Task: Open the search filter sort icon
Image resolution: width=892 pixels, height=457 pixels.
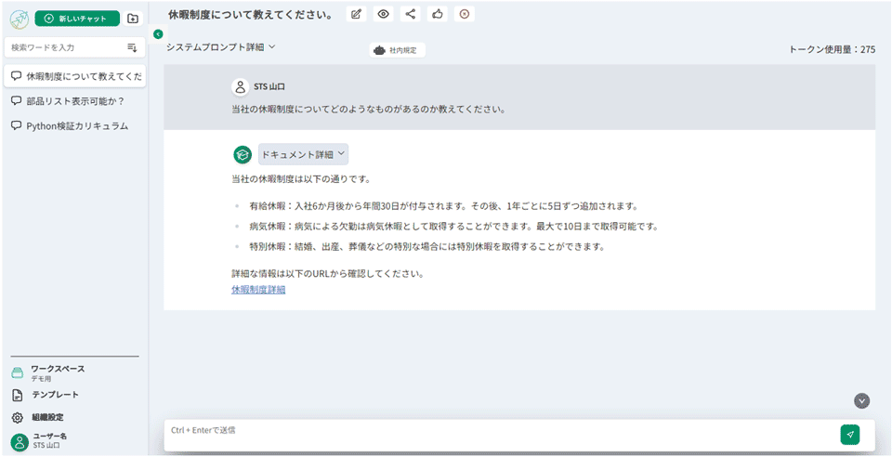Action: [132, 47]
